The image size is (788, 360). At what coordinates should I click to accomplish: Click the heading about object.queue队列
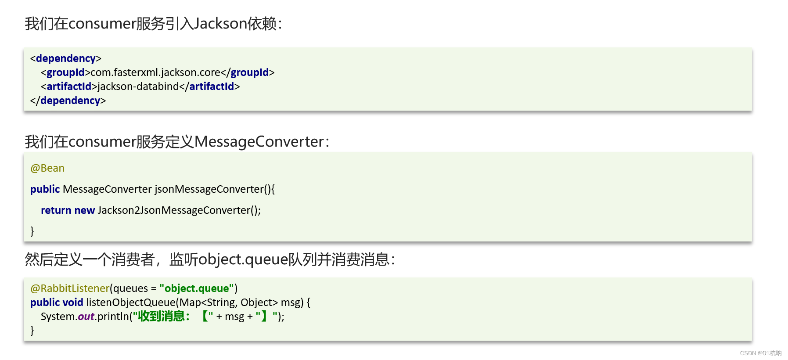pyautogui.click(x=210, y=259)
